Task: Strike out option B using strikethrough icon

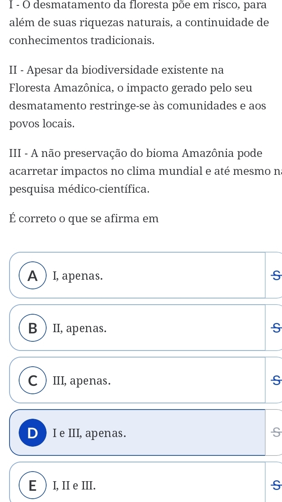Action: coord(275,328)
